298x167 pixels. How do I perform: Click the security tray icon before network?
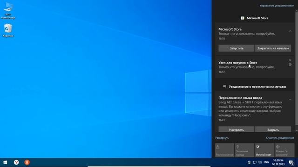[x=249, y=162]
